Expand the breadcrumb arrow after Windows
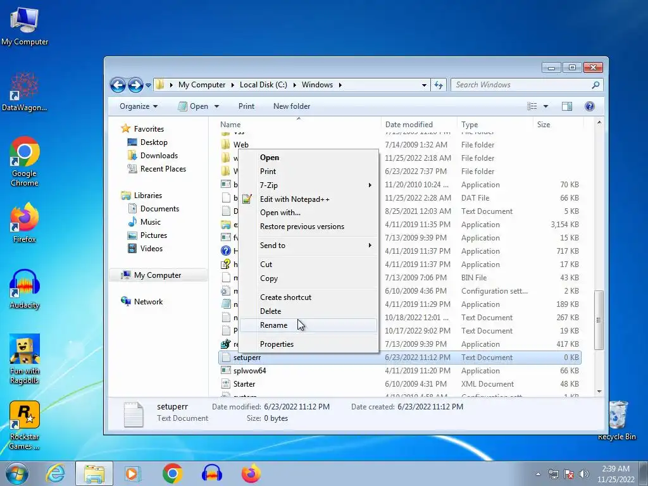This screenshot has height=486, width=648. tap(340, 85)
